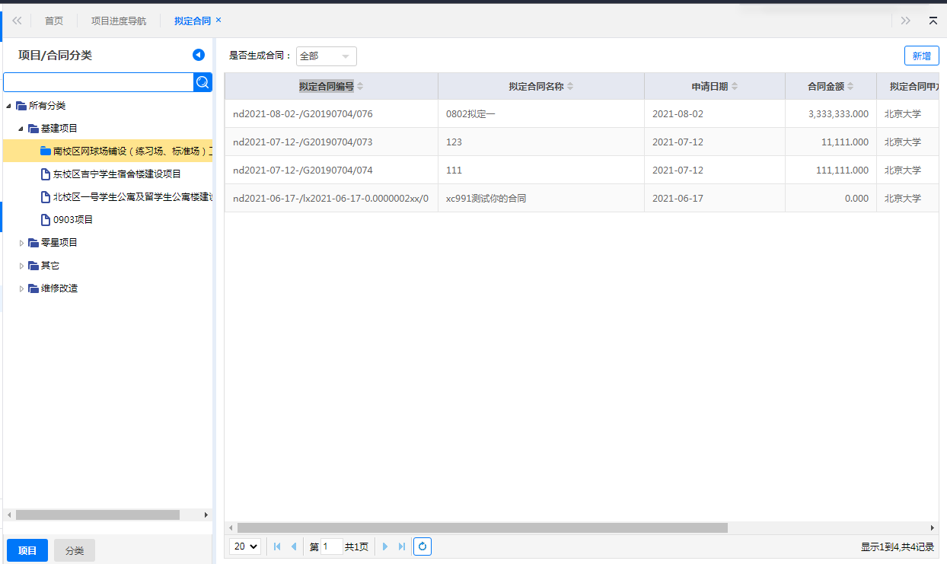This screenshot has width=947, height=564.
Task: Click the table's horizontal scrollbar
Action: pyautogui.click(x=482, y=527)
